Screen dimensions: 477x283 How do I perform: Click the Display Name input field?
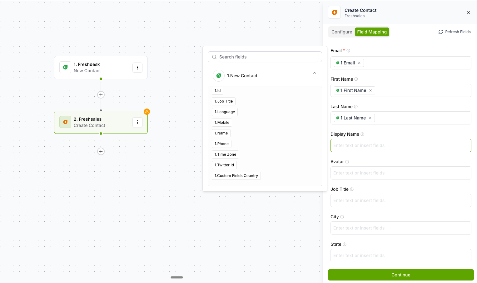pos(401,145)
